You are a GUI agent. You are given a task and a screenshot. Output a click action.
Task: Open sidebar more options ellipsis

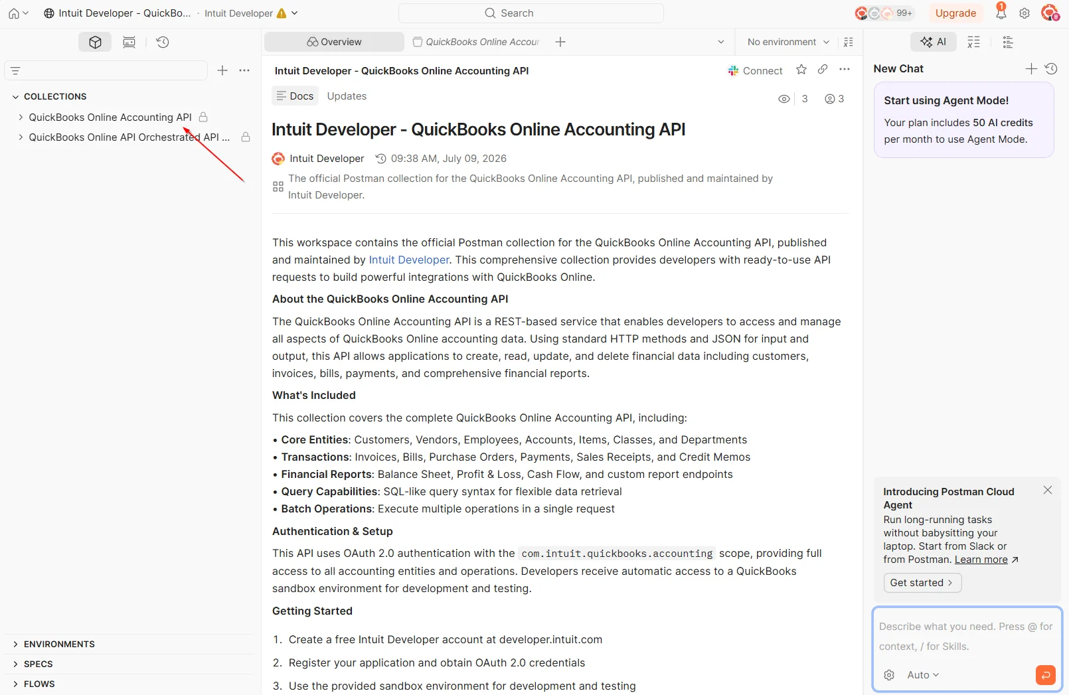click(244, 70)
